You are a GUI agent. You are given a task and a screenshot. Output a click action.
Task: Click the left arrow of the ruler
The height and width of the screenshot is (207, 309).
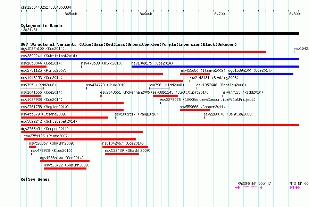click(22, 11)
